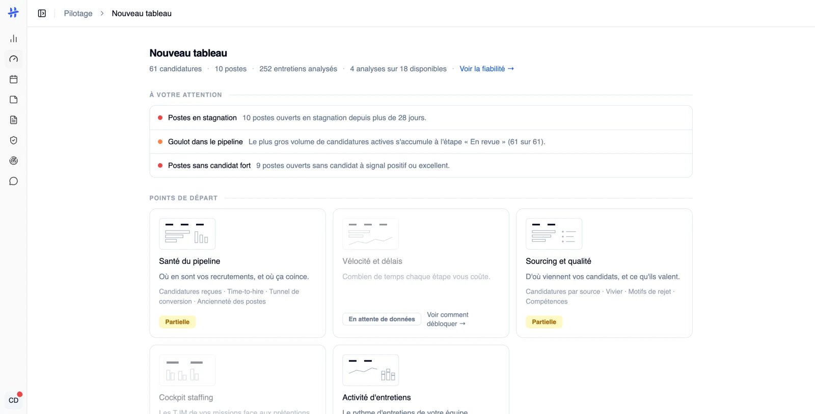Open the Voir la fiabilité link
This screenshot has height=414, width=815.
coord(486,69)
